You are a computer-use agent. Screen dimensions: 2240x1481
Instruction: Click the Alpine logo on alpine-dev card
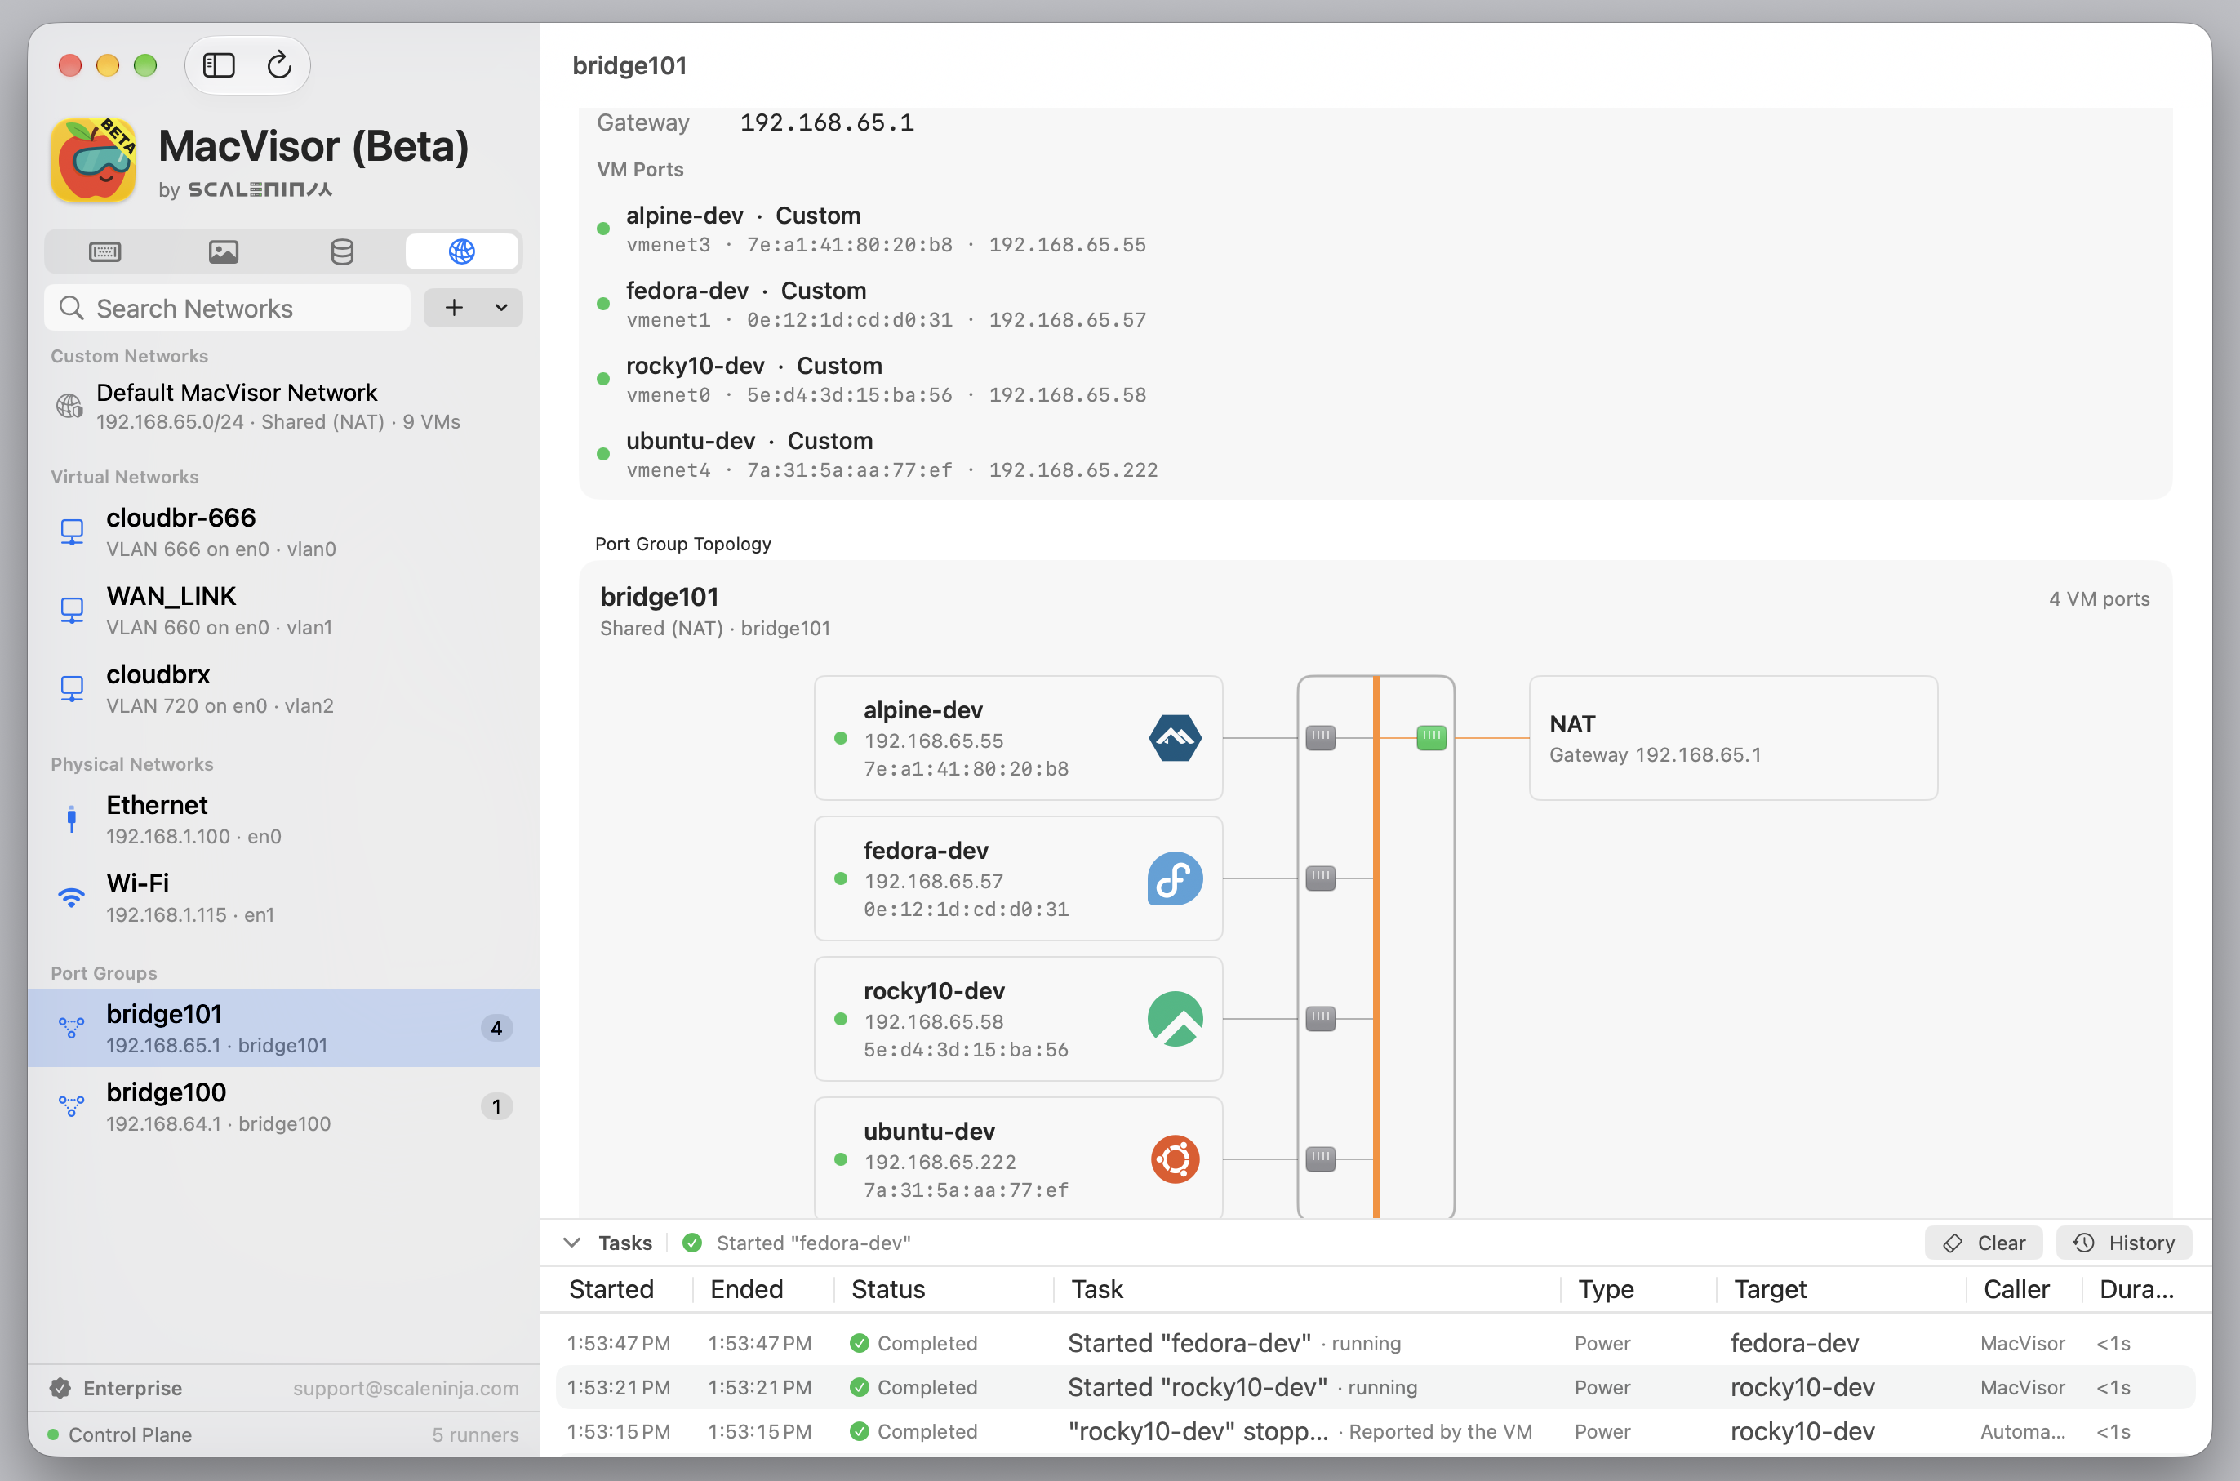(x=1175, y=738)
